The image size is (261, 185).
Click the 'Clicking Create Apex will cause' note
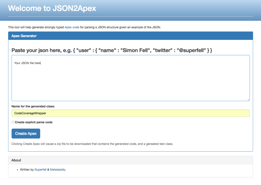(92, 144)
